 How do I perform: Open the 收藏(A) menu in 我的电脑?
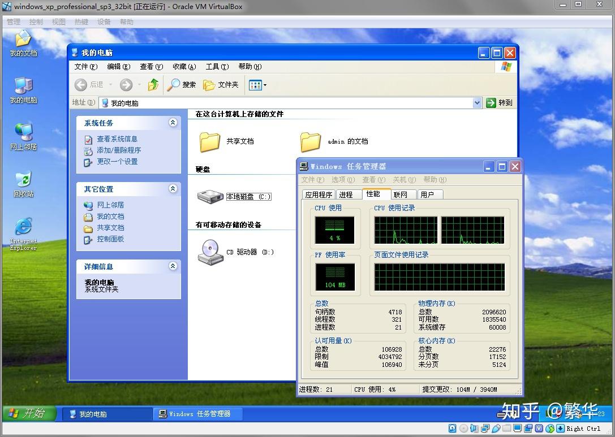tap(184, 67)
